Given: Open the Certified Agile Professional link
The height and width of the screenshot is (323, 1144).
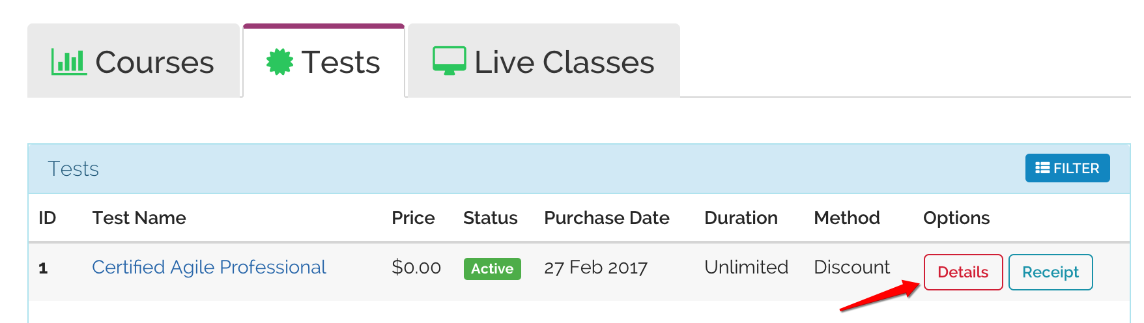Looking at the screenshot, I should [209, 267].
